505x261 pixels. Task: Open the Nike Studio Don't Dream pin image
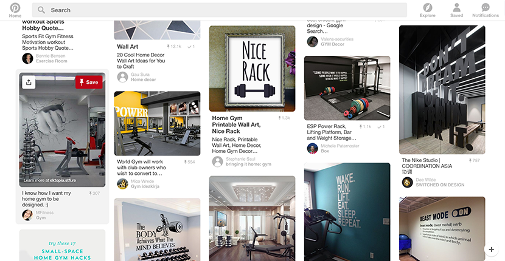click(442, 90)
